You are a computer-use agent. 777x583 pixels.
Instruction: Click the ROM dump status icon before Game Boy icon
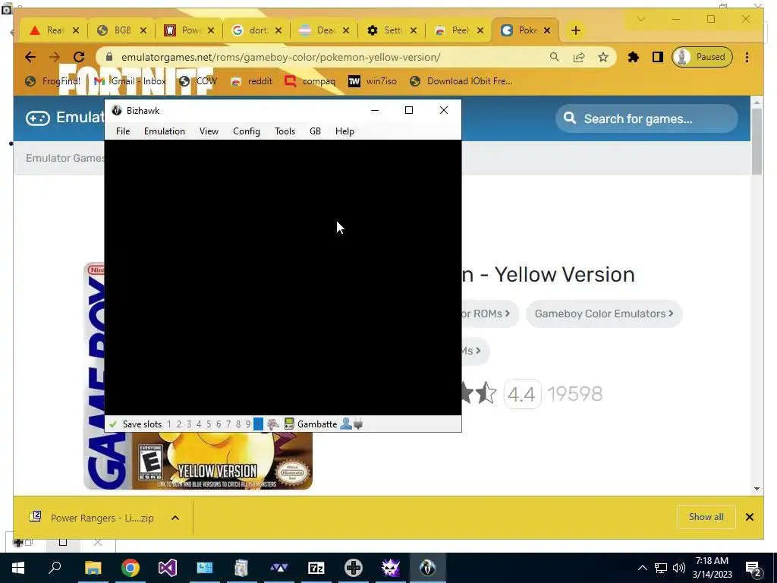coord(273,424)
